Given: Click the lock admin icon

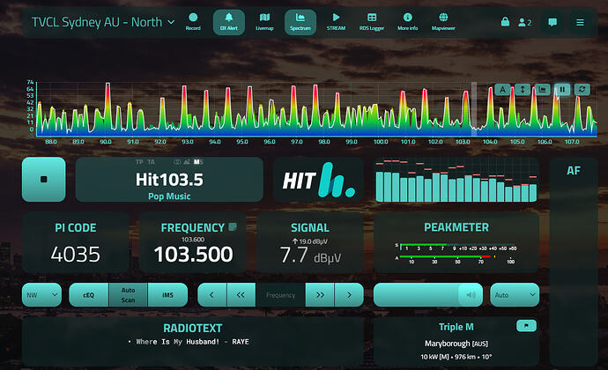Looking at the screenshot, I should coord(505,22).
